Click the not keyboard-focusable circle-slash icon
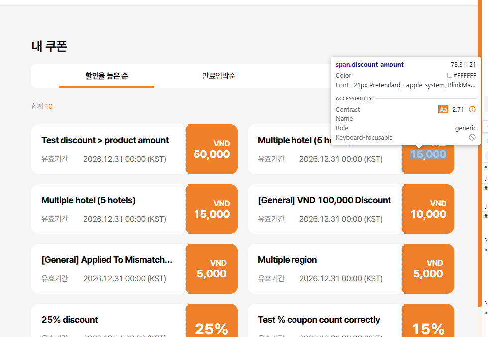This screenshot has width=488, height=337. coord(472,137)
